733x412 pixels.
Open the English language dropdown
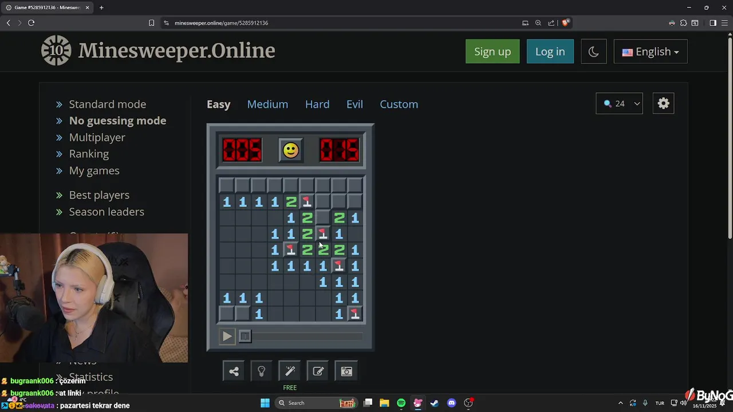tap(651, 51)
